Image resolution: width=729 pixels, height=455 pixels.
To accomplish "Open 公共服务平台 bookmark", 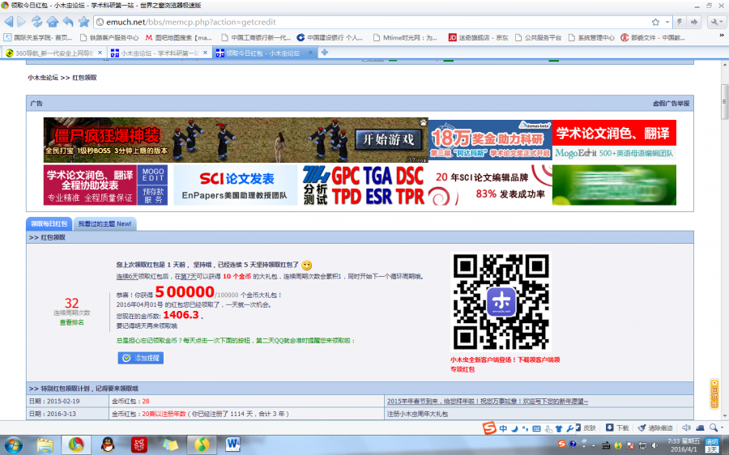I will pos(539,37).
